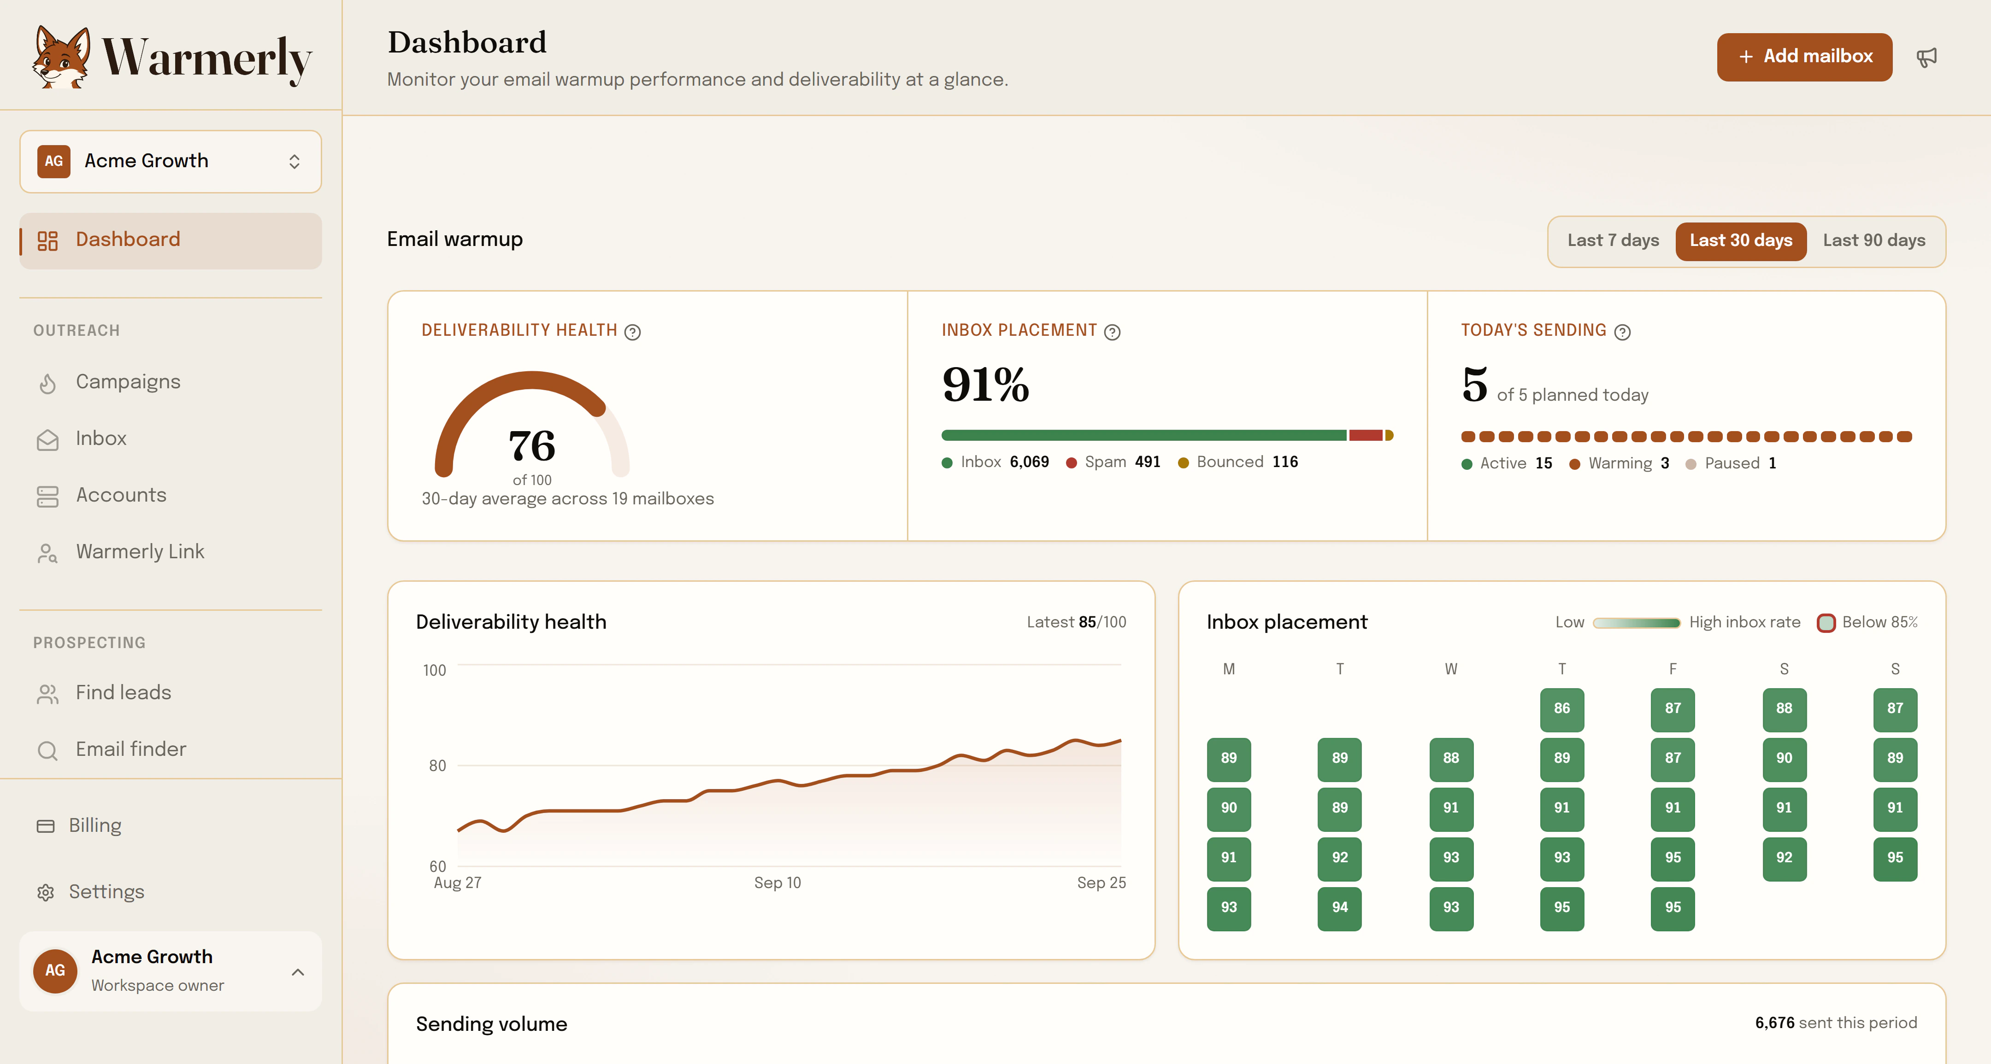
Task: Click the Warmerly fox logo
Action: point(60,57)
